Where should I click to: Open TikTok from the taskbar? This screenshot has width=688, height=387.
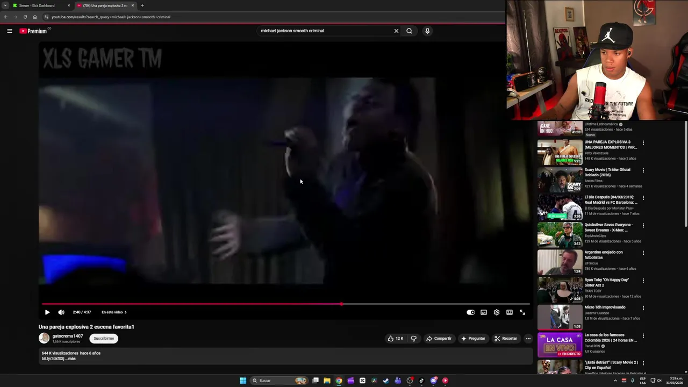(421, 381)
